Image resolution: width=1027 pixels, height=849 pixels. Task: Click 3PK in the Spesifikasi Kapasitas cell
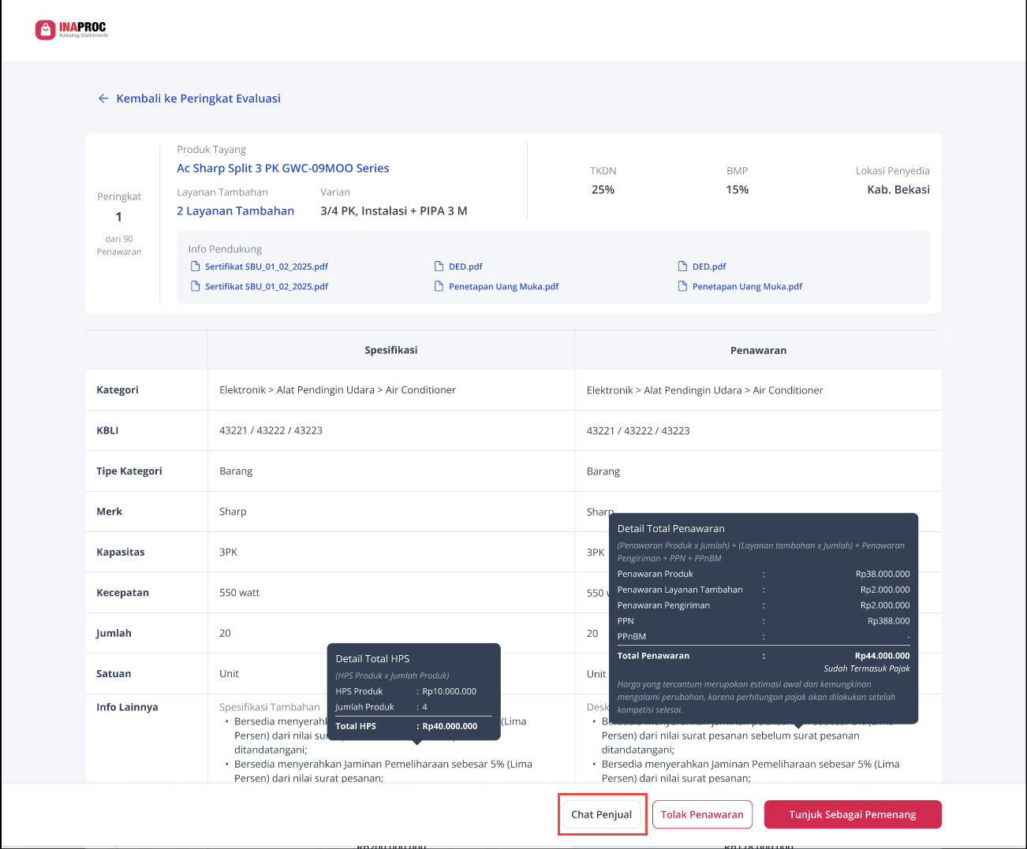click(x=228, y=552)
